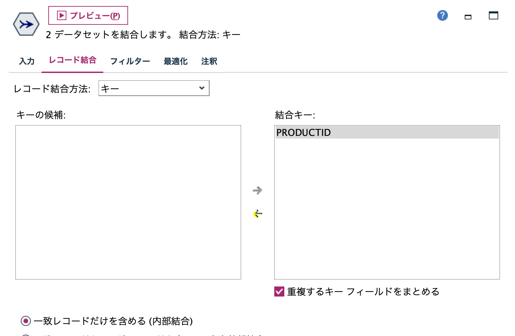Click the play icon inside プレビュー button
The image size is (515, 336).
point(61,15)
